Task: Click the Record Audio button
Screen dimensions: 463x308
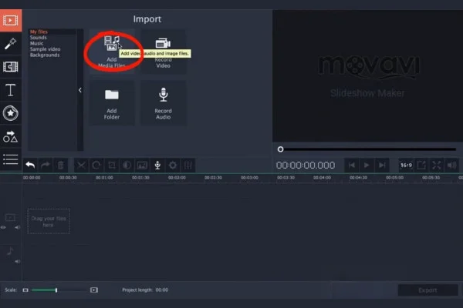Action: 164,103
